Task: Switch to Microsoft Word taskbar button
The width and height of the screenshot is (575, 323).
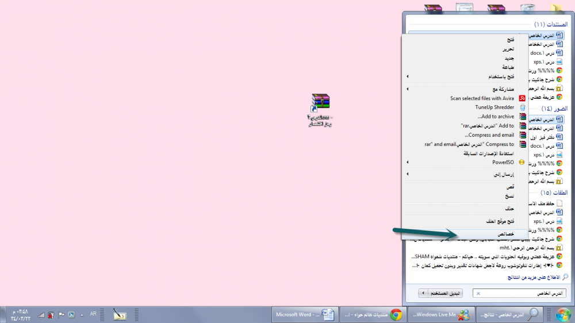Action: 304,314
